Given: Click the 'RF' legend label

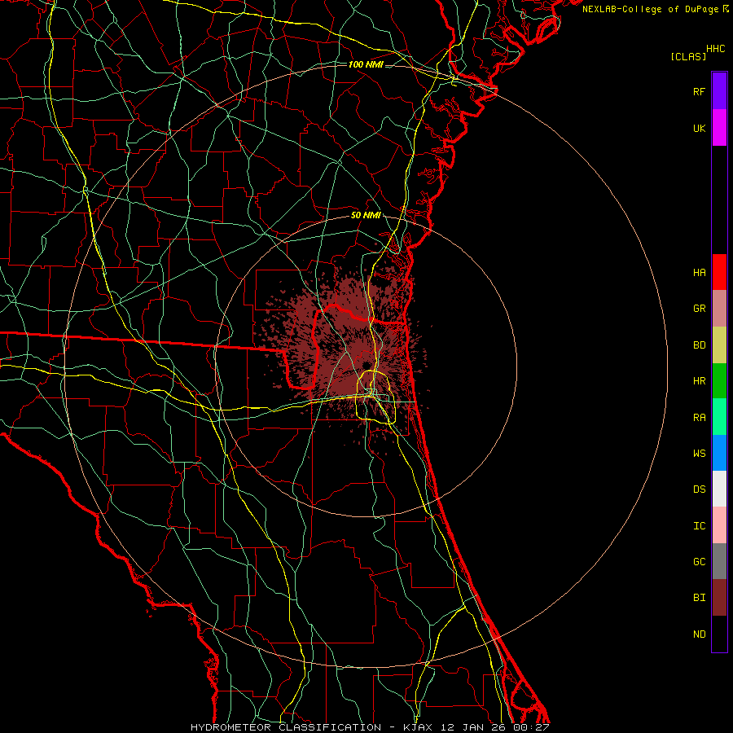Looking at the screenshot, I should click(700, 91).
